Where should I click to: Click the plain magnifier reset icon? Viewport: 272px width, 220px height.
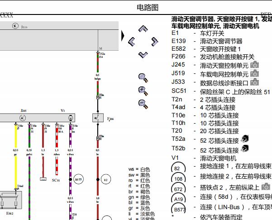(x=143, y=78)
